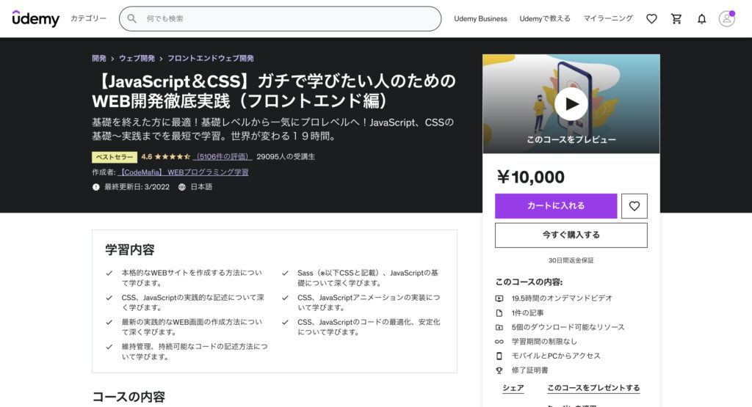
Task: Open the Udemy home logo
Action: (35, 18)
